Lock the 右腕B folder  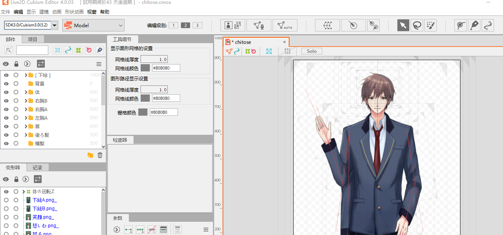click(x=16, y=101)
